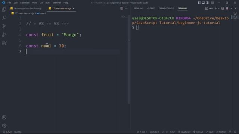Open the Run menu

[x=47, y=3]
